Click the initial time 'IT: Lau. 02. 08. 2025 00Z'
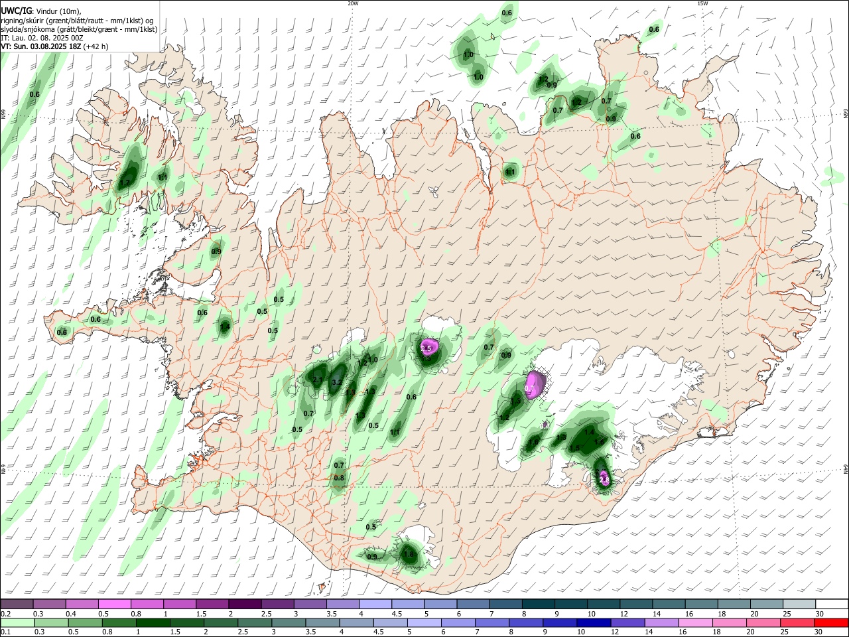The height and width of the screenshot is (637, 849). tap(42, 38)
